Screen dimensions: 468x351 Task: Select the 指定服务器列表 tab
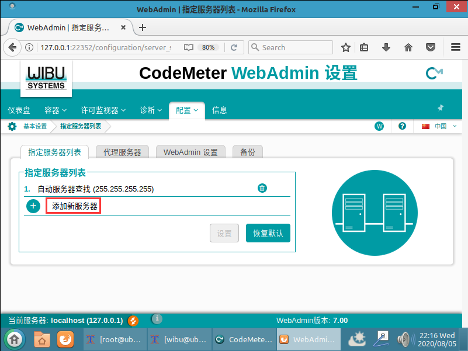click(x=54, y=152)
